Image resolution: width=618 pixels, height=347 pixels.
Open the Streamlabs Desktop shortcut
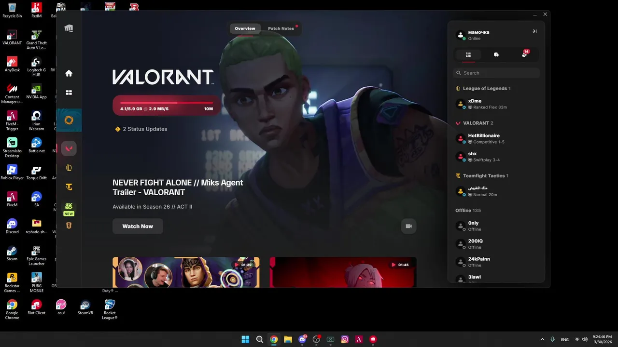pos(12,148)
